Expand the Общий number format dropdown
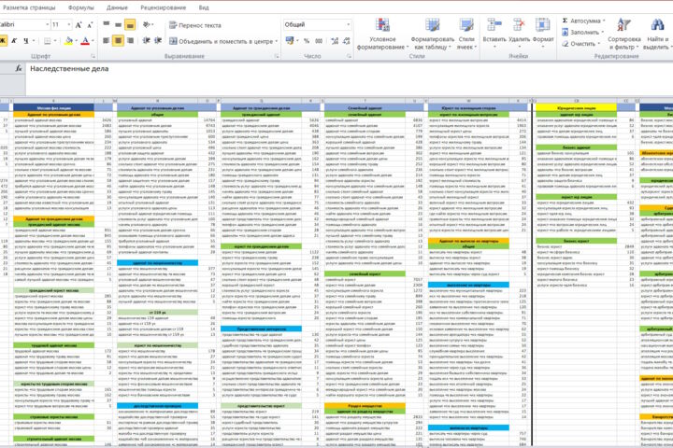This screenshot has height=448, width=673. (348, 25)
